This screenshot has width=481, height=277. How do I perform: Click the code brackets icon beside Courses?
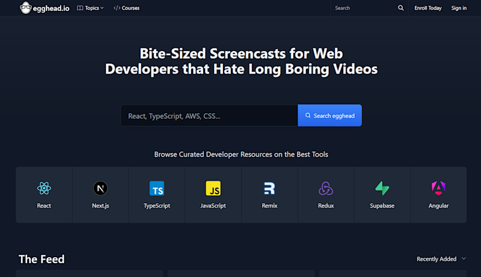click(117, 8)
